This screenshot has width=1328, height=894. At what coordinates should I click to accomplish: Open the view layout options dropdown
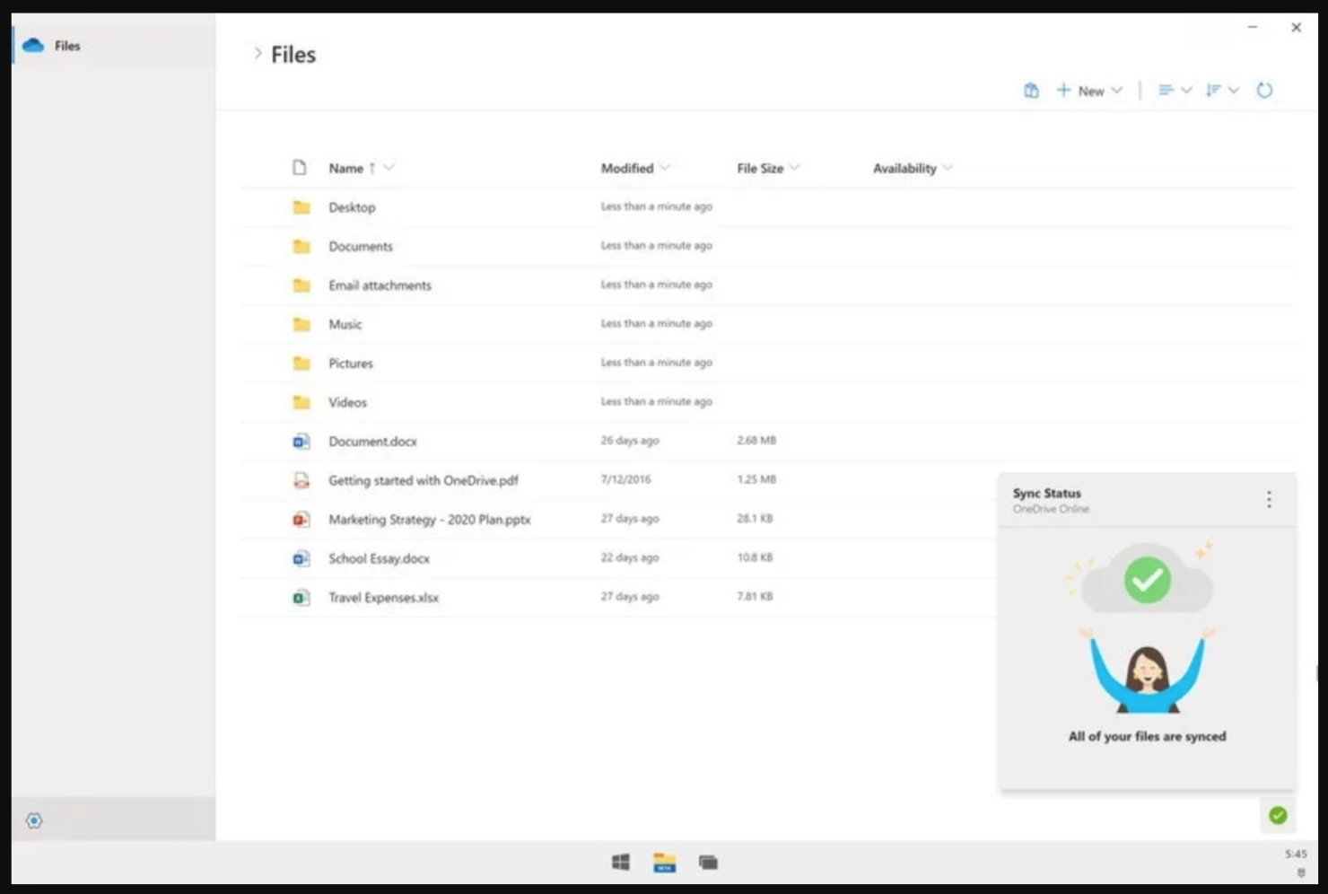point(1175,90)
